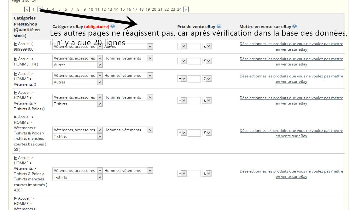
Task: Click Déselectionnez les produits link in Accueil (999999400) row
Action: pos(291,47)
